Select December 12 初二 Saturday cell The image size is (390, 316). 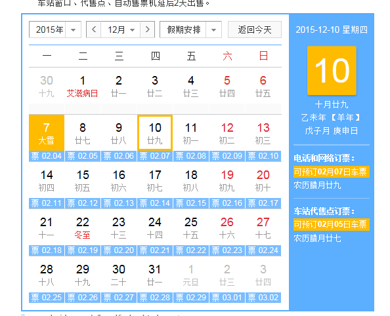pos(227,133)
